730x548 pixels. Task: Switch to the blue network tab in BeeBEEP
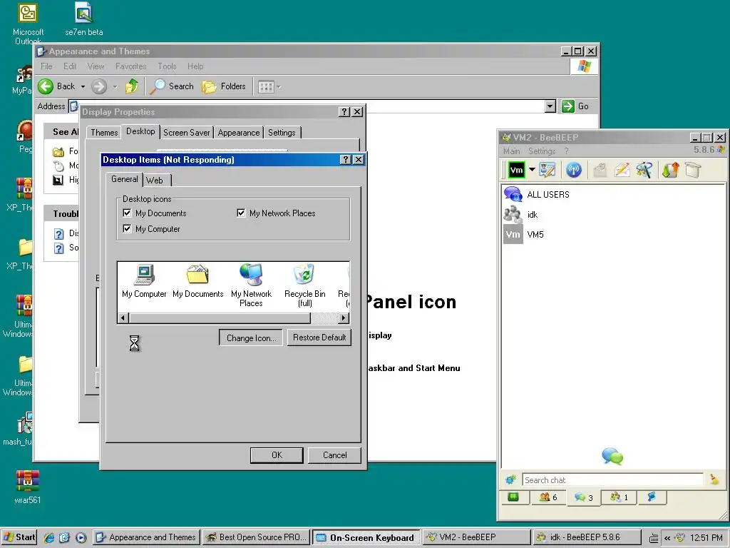[x=652, y=497]
